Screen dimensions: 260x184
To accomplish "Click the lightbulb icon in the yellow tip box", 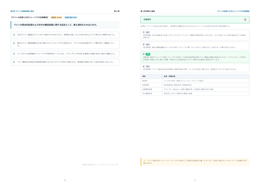I will (x=144, y=161).
